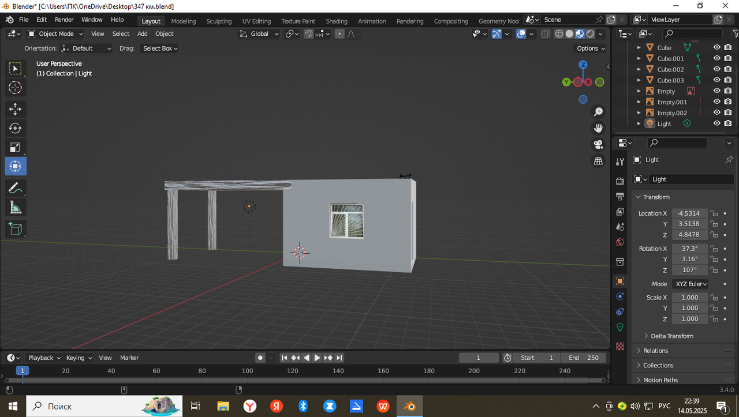
Task: Expand the Delta Transform panel
Action: 671,336
